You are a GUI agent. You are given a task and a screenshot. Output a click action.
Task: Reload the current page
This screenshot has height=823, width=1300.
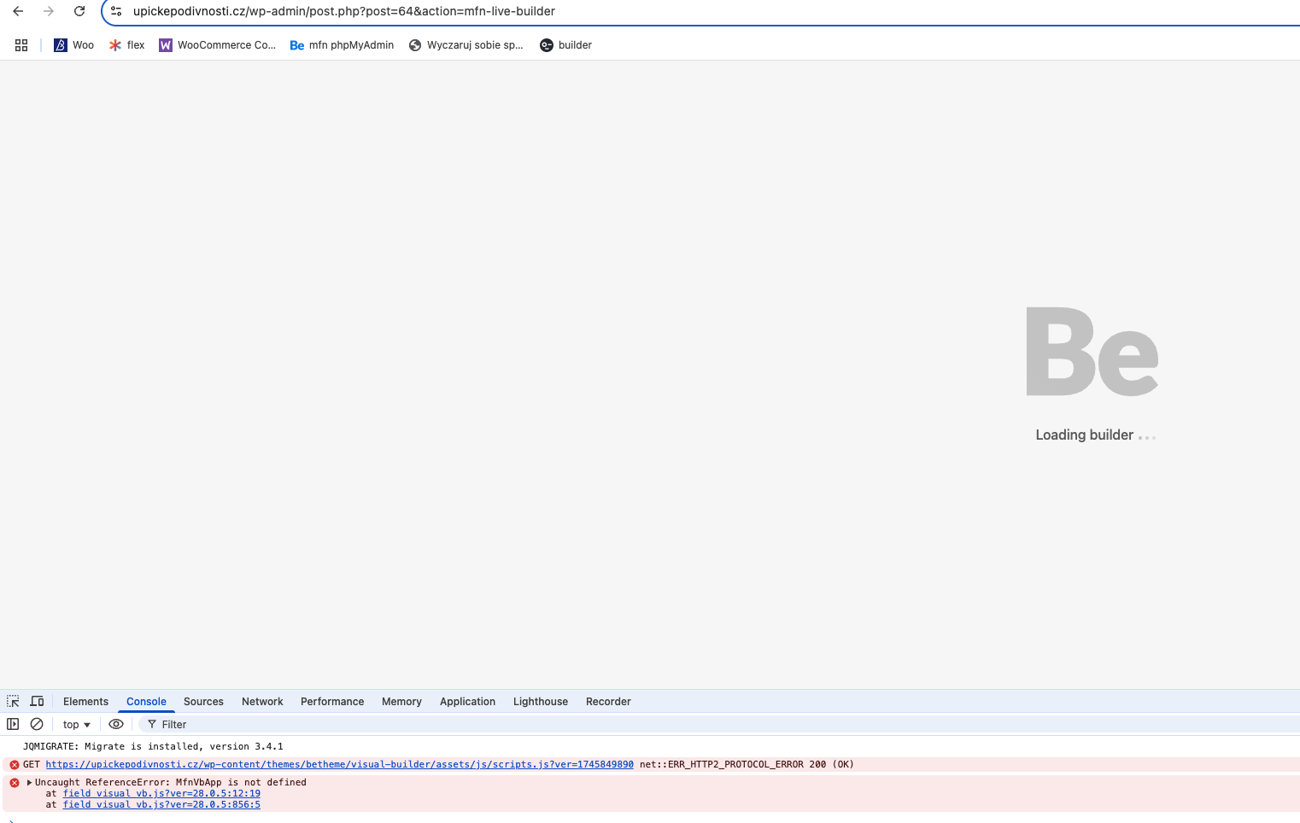click(79, 11)
